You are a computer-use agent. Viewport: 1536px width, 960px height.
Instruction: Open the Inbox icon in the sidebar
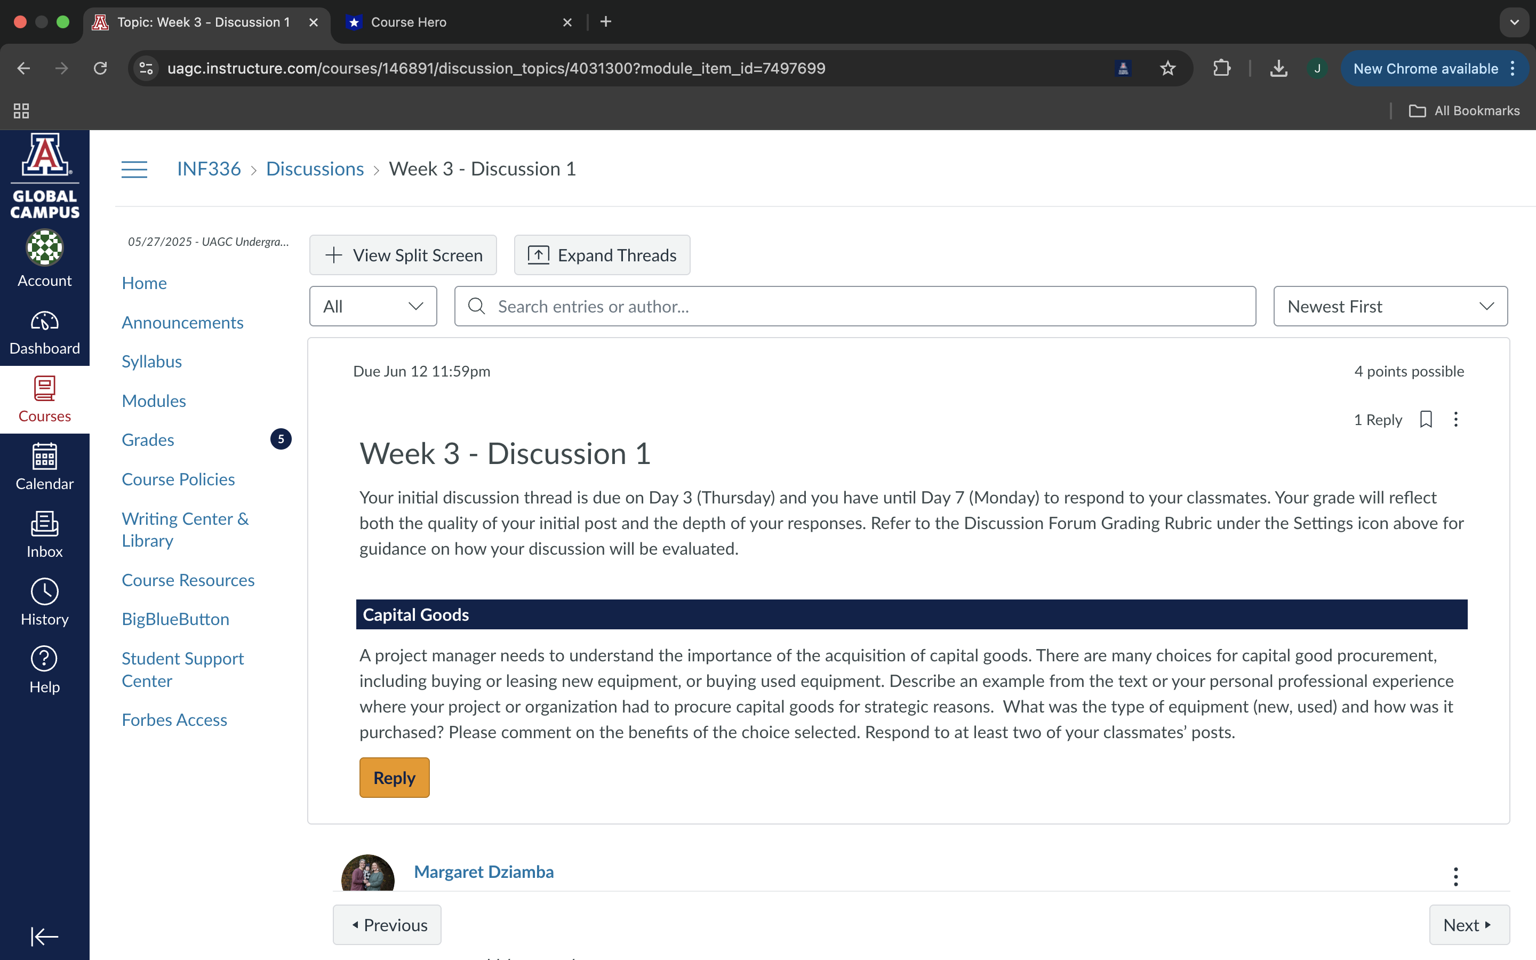coord(44,534)
